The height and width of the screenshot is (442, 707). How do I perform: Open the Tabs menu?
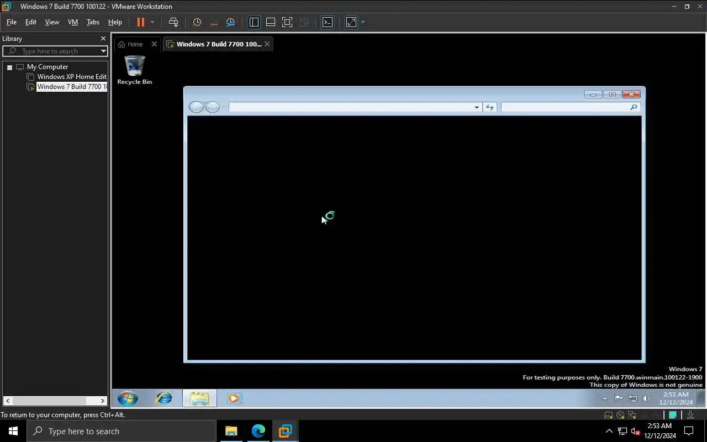point(93,22)
